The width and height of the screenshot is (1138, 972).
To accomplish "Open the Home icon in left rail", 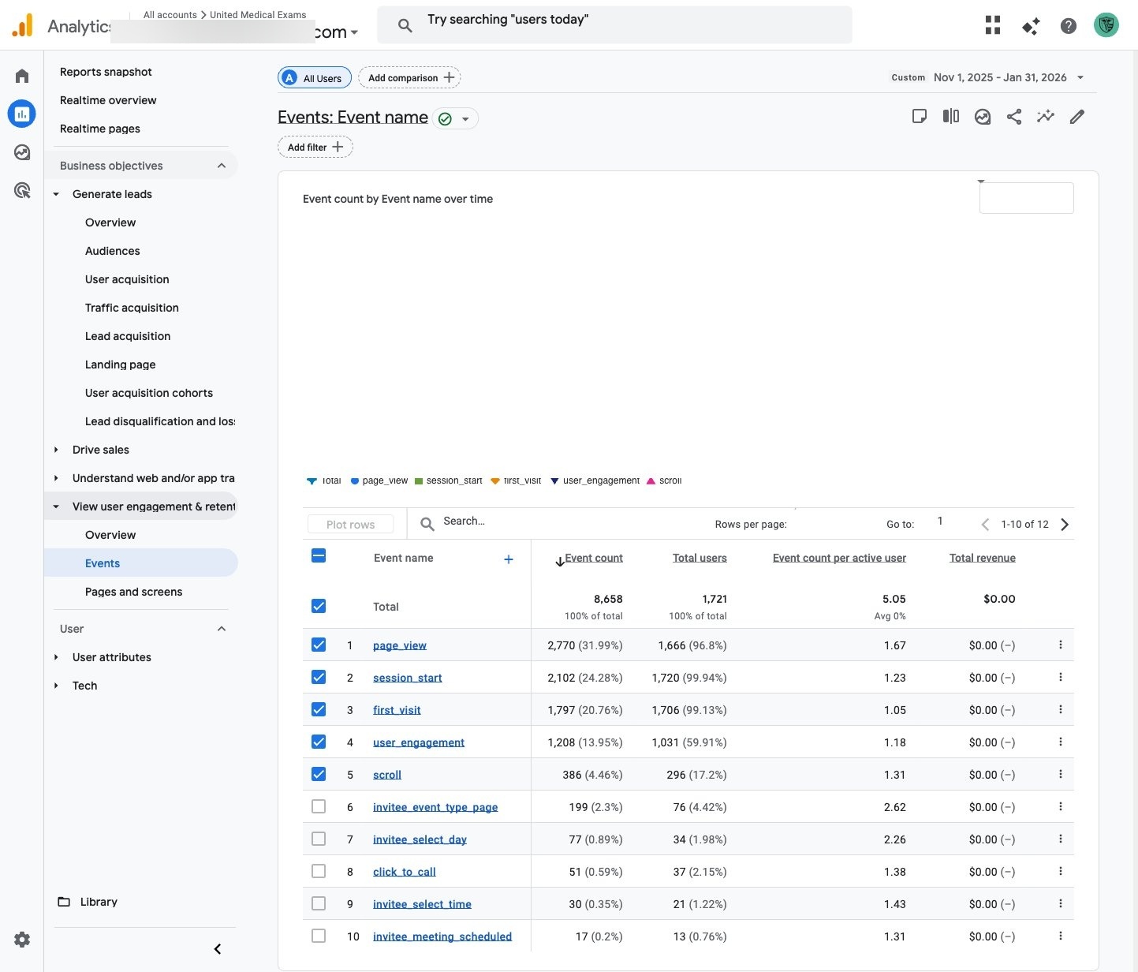I will pos(22,77).
